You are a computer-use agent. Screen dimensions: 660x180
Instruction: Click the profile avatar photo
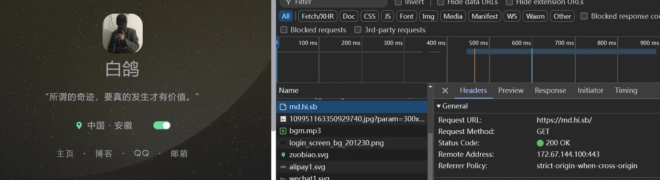pyautogui.click(x=122, y=33)
